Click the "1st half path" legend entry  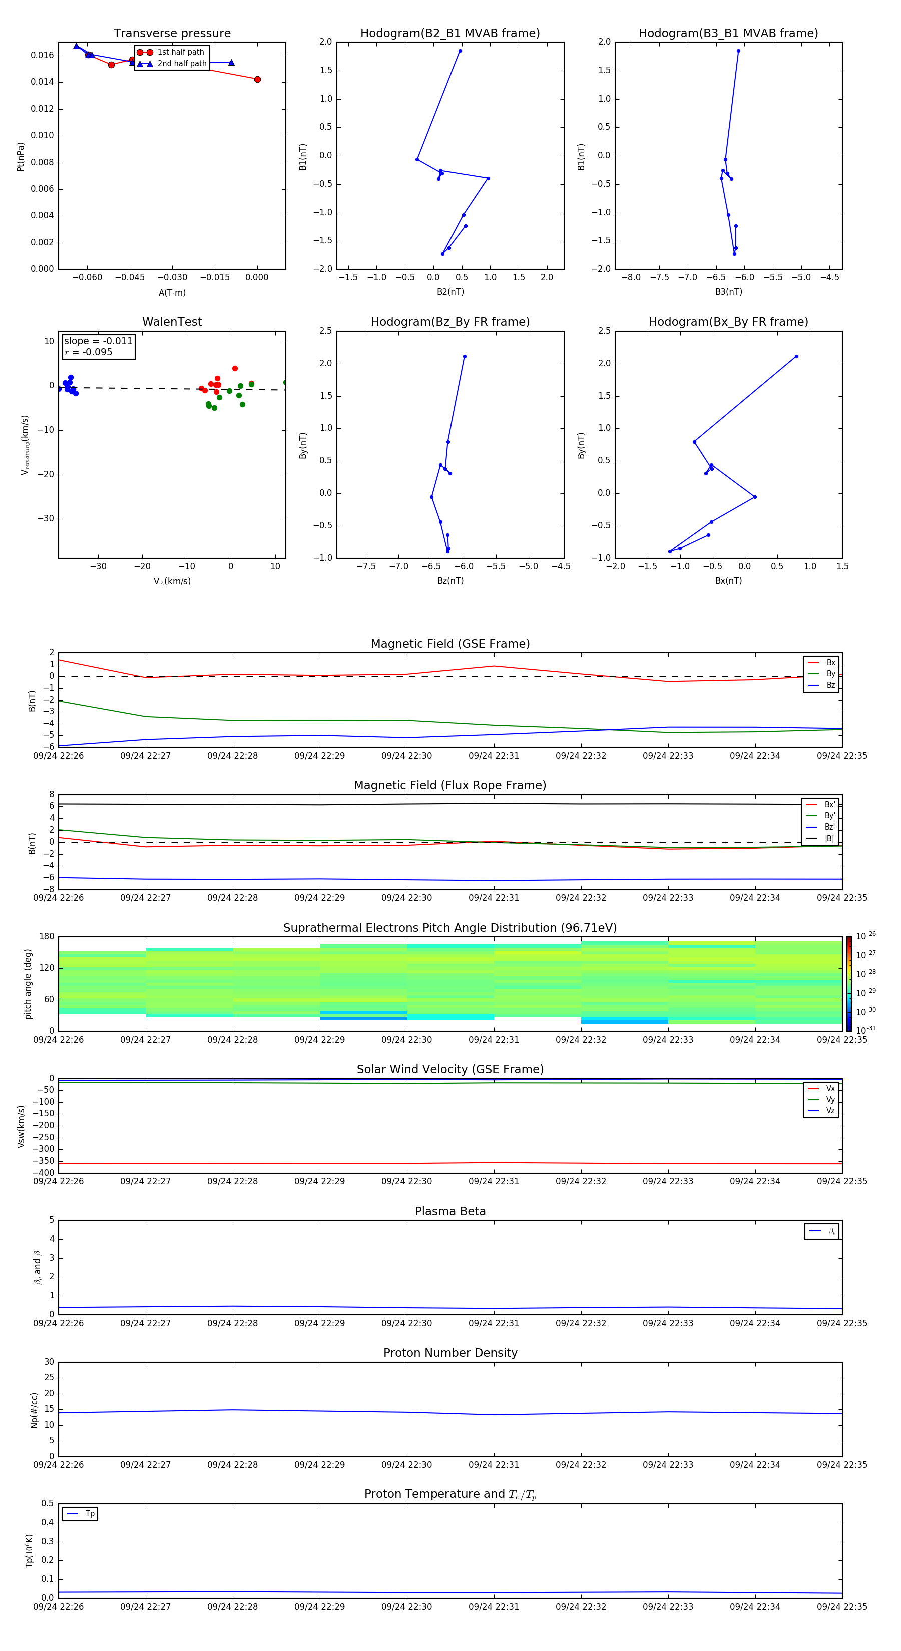coord(172,52)
